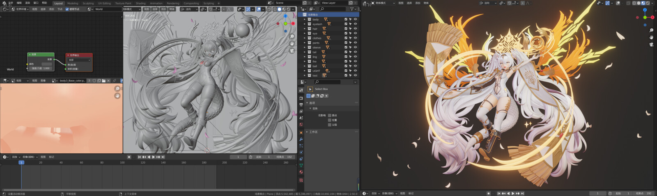Switch to Shading workspace tab
The image size is (657, 196).
141,3
